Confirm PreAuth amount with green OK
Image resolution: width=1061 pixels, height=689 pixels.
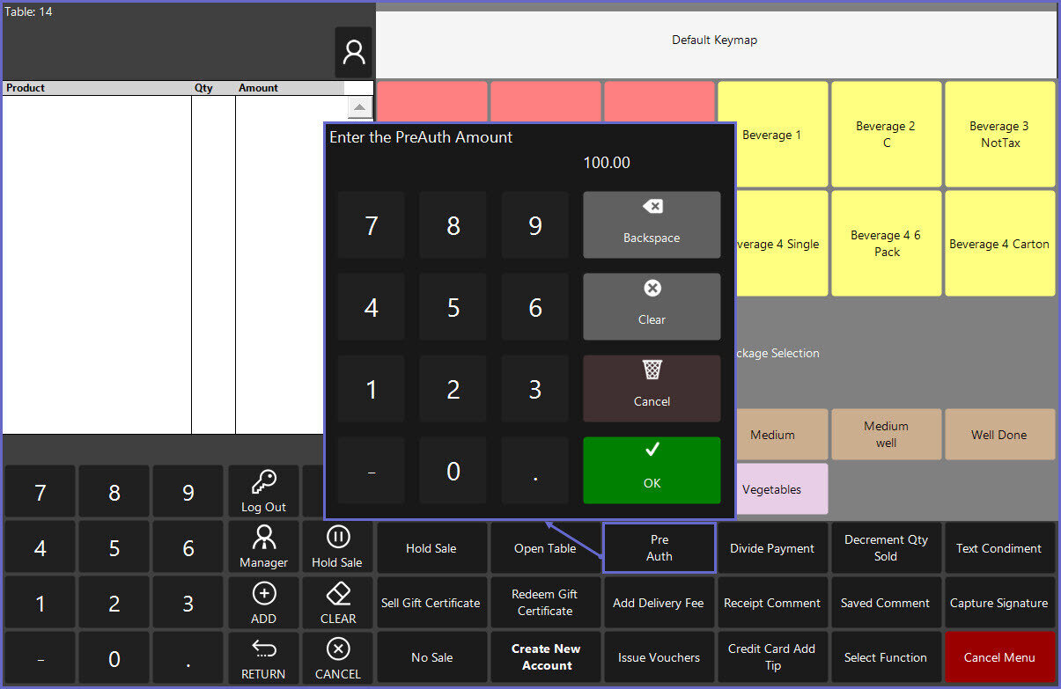click(x=652, y=470)
